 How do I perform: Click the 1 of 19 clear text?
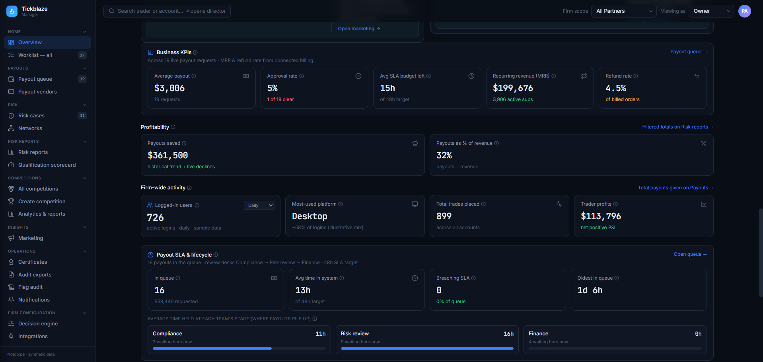(x=280, y=99)
